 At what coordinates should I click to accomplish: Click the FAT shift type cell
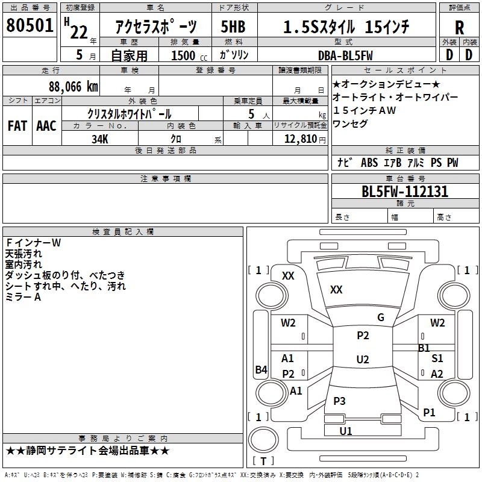tap(17, 126)
